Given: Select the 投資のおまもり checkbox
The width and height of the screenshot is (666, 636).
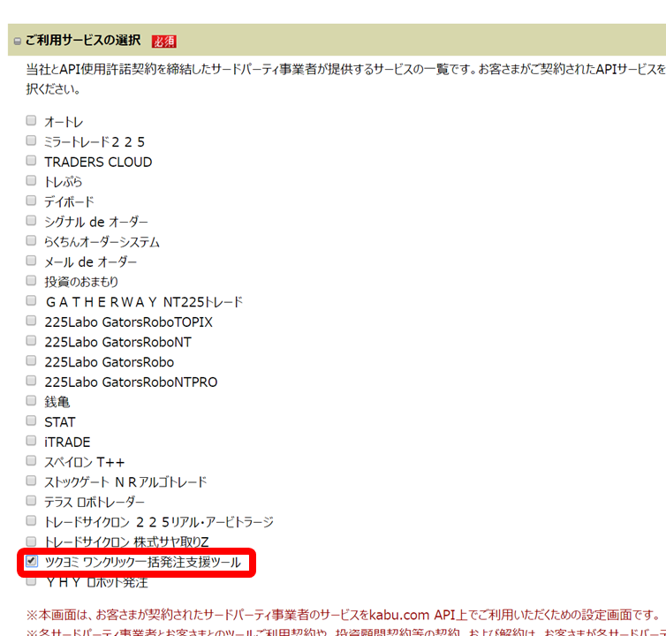Looking at the screenshot, I should (31, 280).
